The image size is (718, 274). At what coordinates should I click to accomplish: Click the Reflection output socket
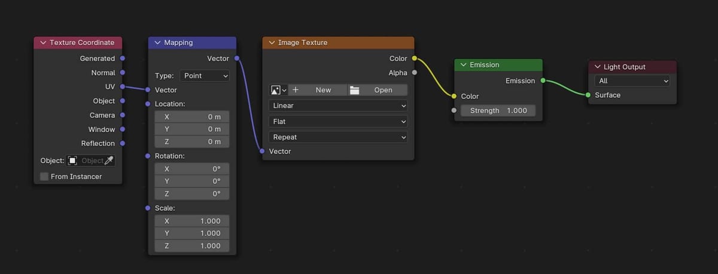point(123,143)
